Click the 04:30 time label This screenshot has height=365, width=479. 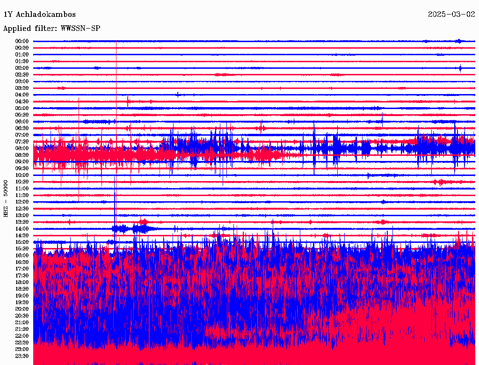click(22, 102)
